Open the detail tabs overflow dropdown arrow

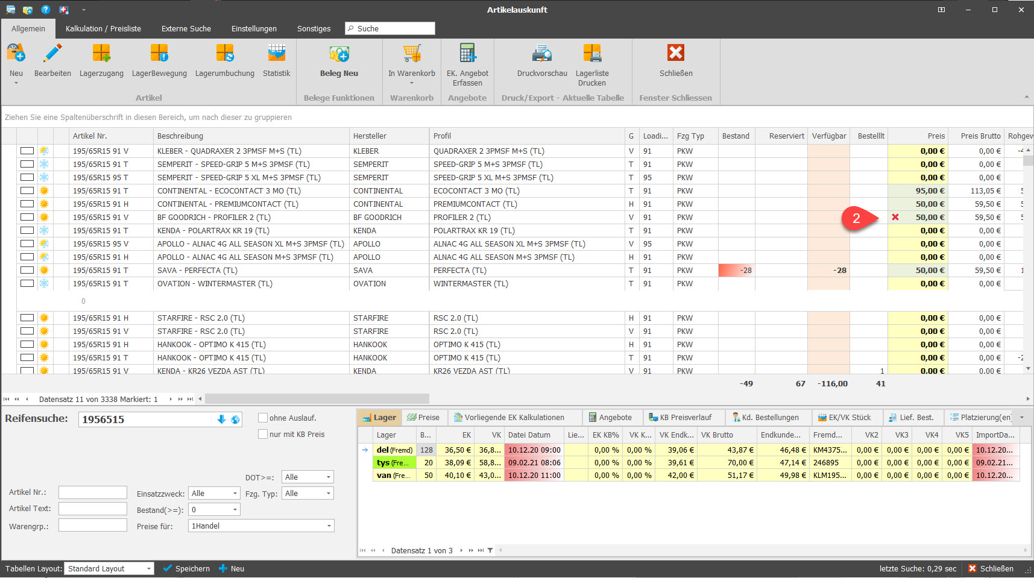pos(1021,417)
